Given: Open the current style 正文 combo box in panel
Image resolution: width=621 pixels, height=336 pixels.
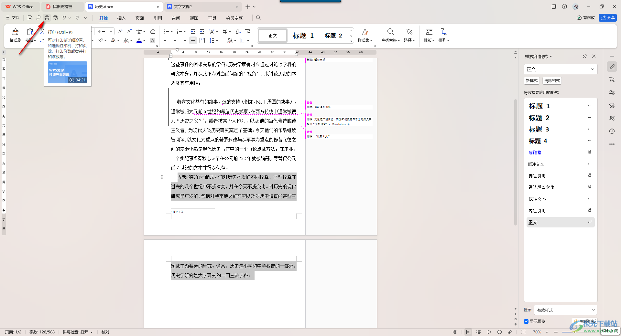Looking at the screenshot, I should [x=560, y=69].
